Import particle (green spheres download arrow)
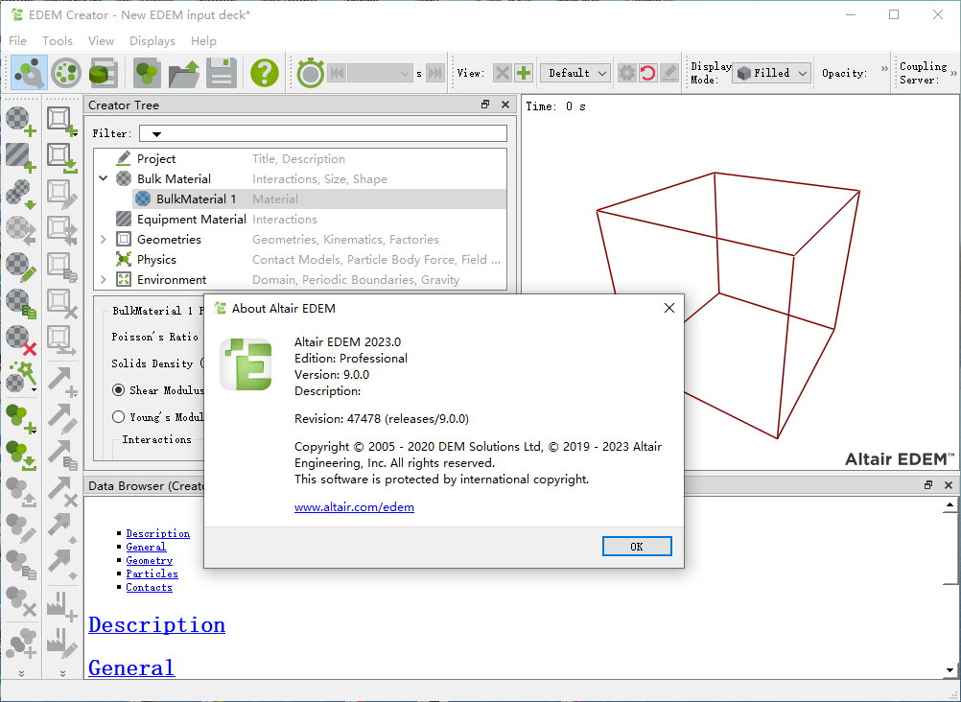Screen dimensions: 961x702 pyautogui.click(x=20, y=456)
